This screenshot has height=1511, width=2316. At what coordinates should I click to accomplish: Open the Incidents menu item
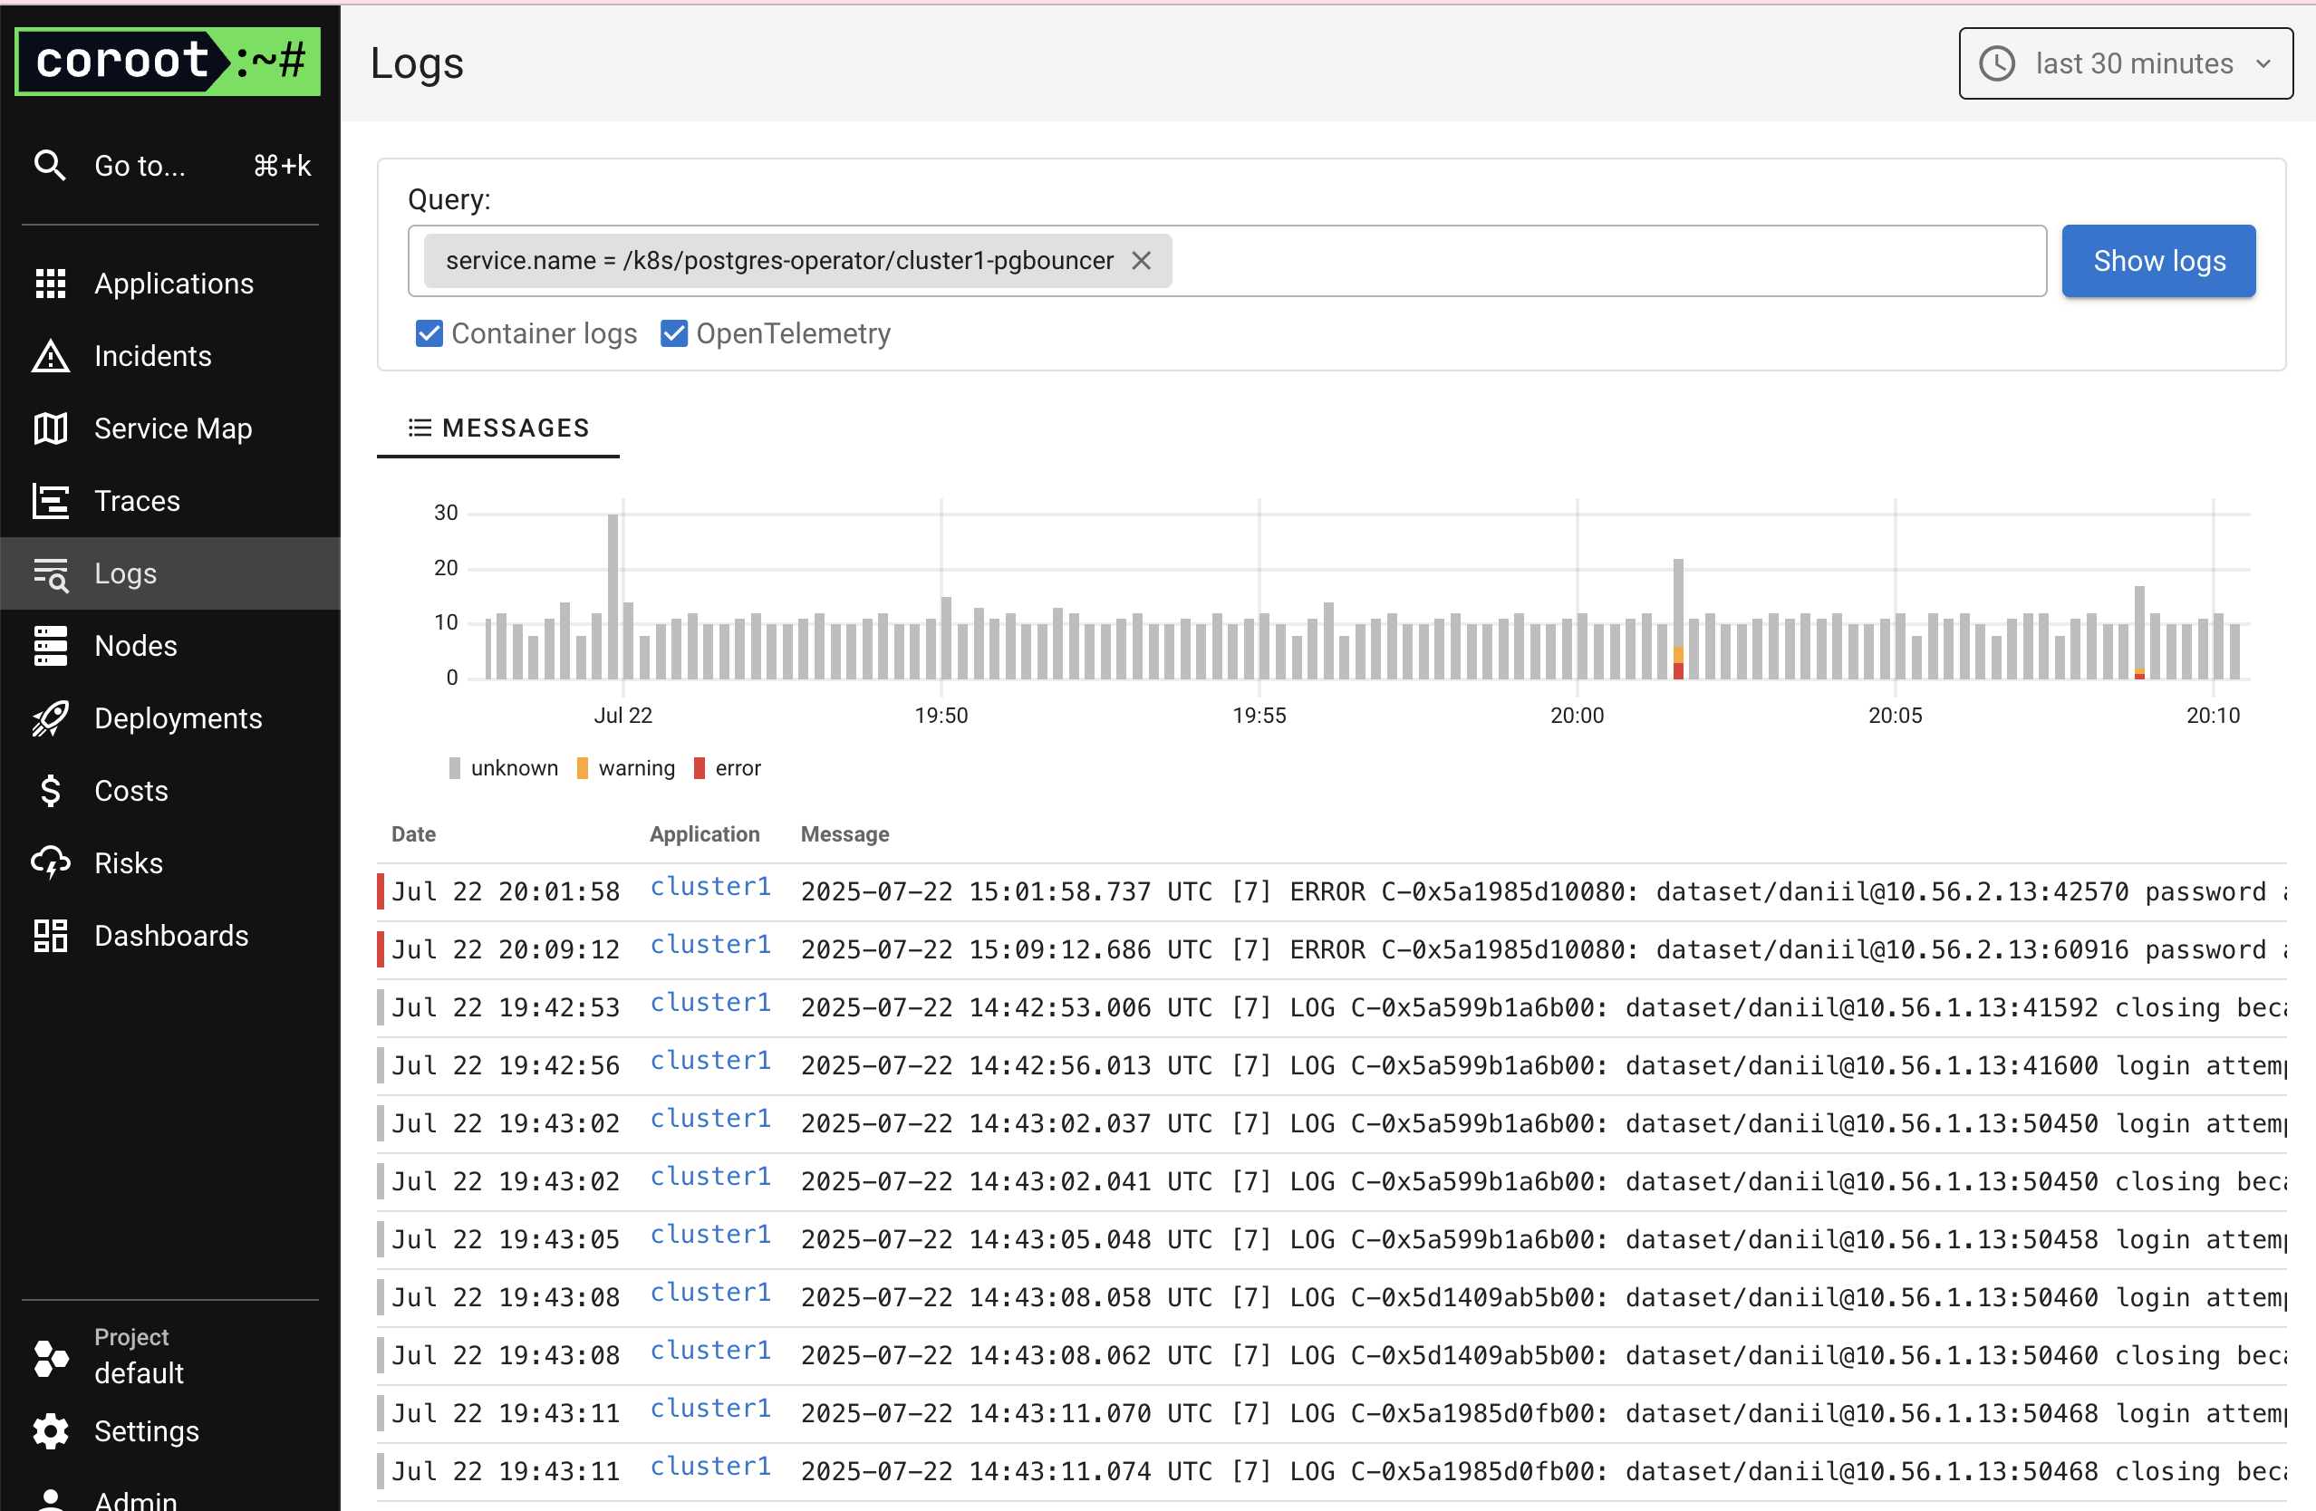point(170,356)
